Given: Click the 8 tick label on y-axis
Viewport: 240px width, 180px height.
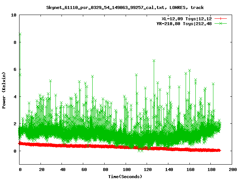Looking at the screenshot, I should (x=15, y=42).
